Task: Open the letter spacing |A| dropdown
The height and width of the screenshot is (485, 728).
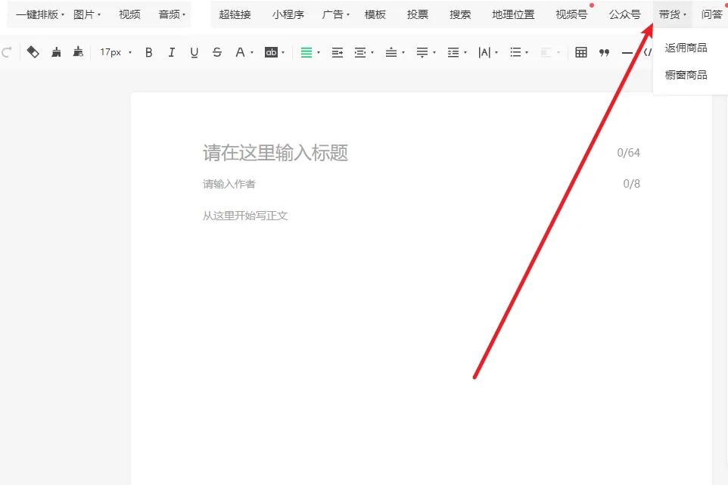Action: tap(488, 52)
